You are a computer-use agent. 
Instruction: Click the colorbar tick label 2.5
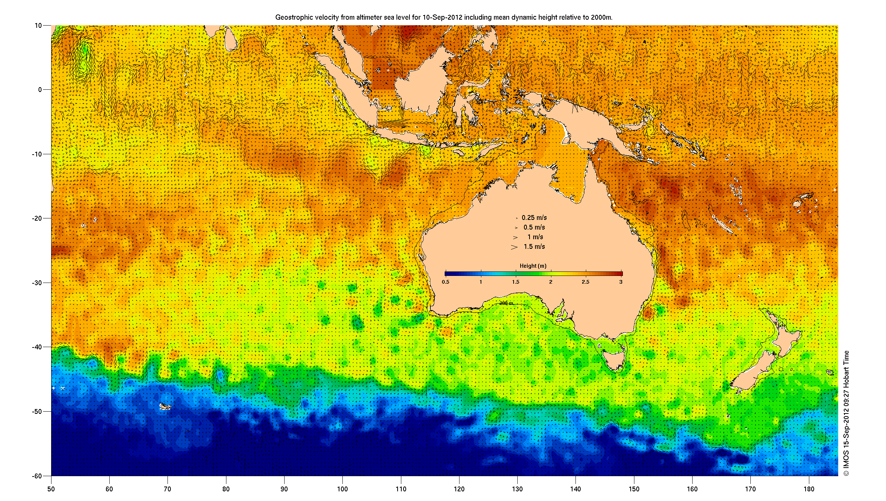pos(585,282)
